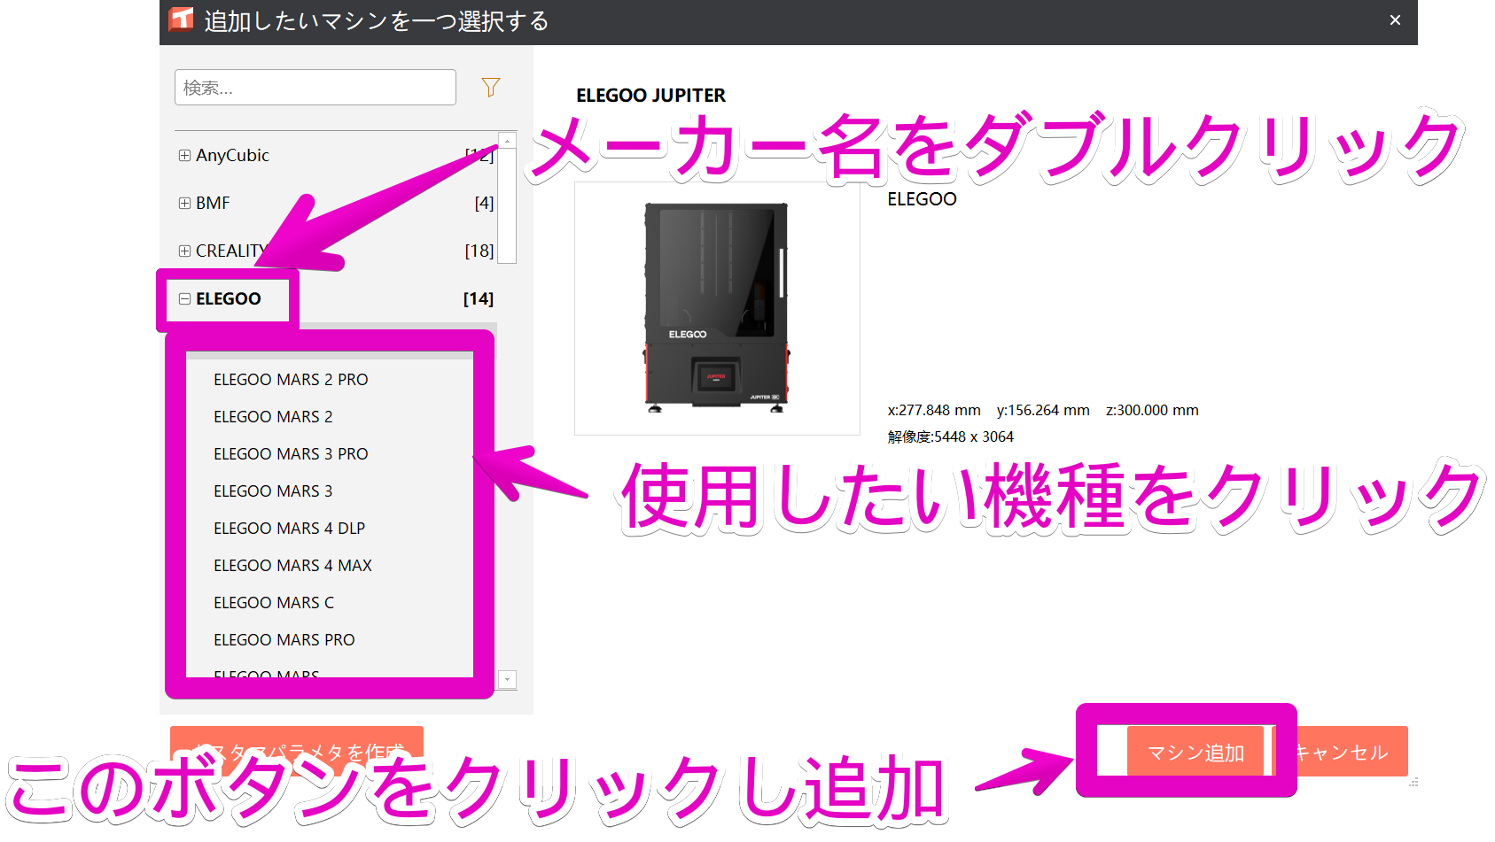Expand the AnyCubic manufacturer group

[x=184, y=155]
